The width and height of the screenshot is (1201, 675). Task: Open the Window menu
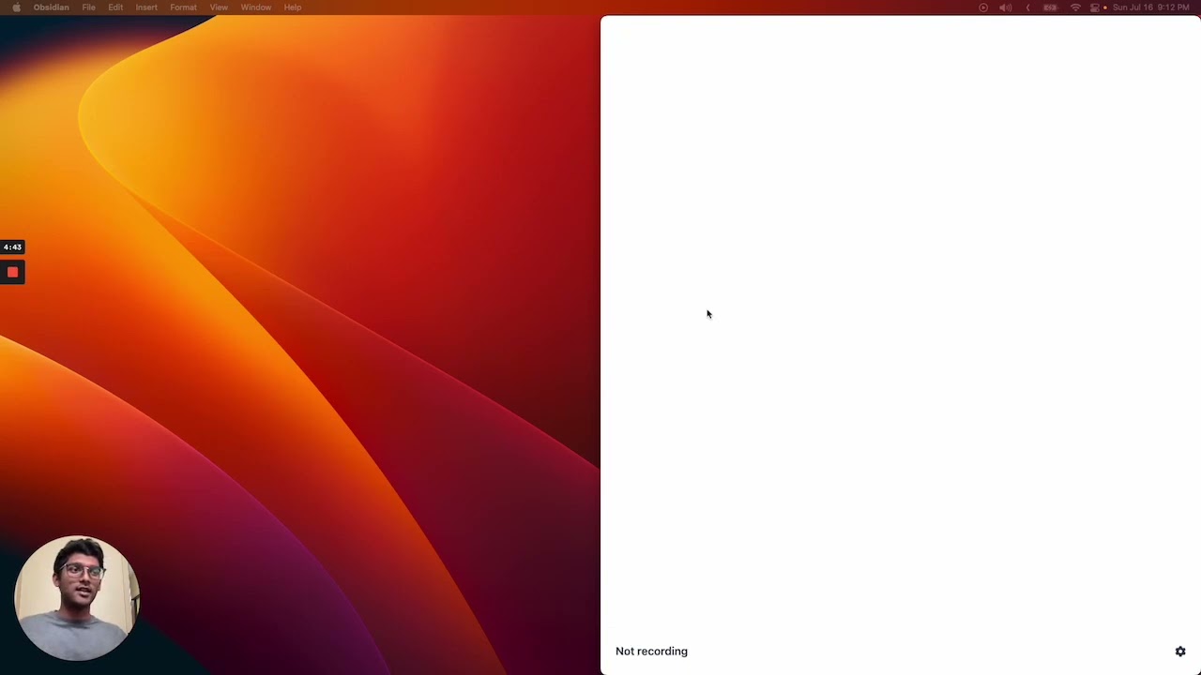pos(255,7)
